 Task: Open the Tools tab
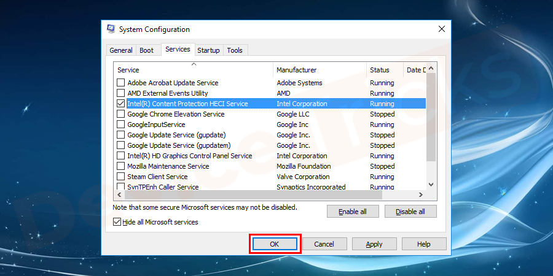pyautogui.click(x=235, y=50)
